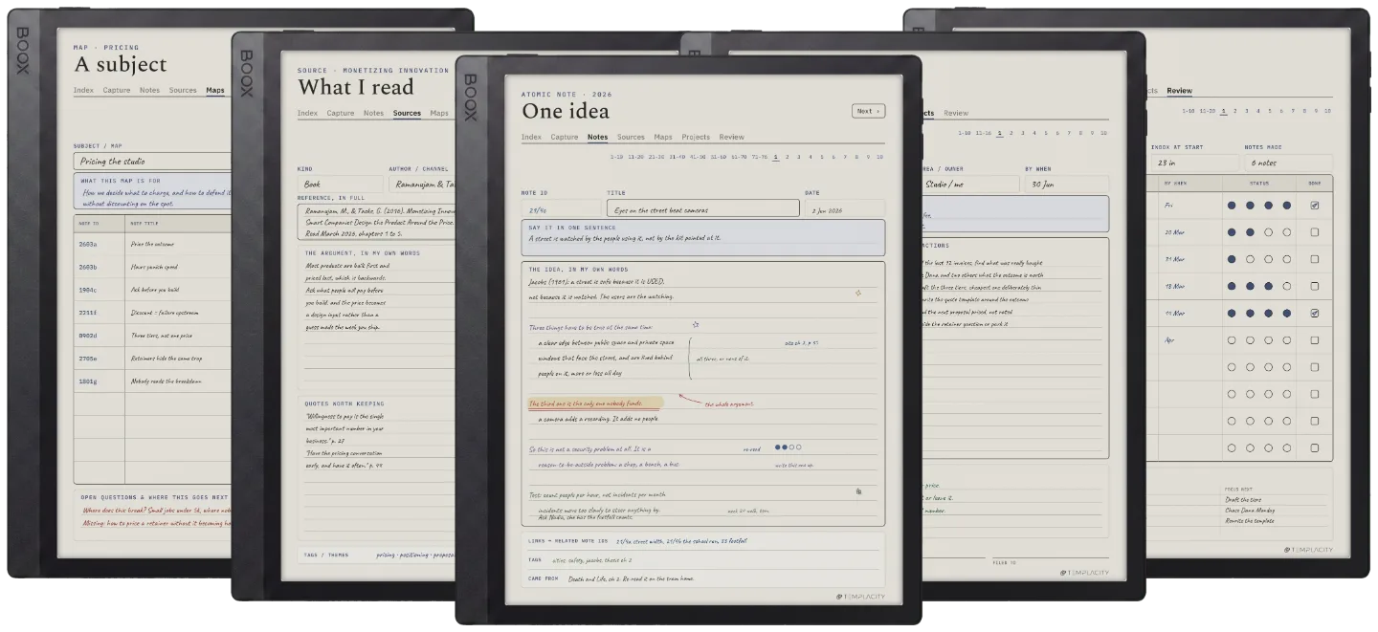Tap the Tags line on One idea page
1378x632 pixels.
tap(703, 560)
